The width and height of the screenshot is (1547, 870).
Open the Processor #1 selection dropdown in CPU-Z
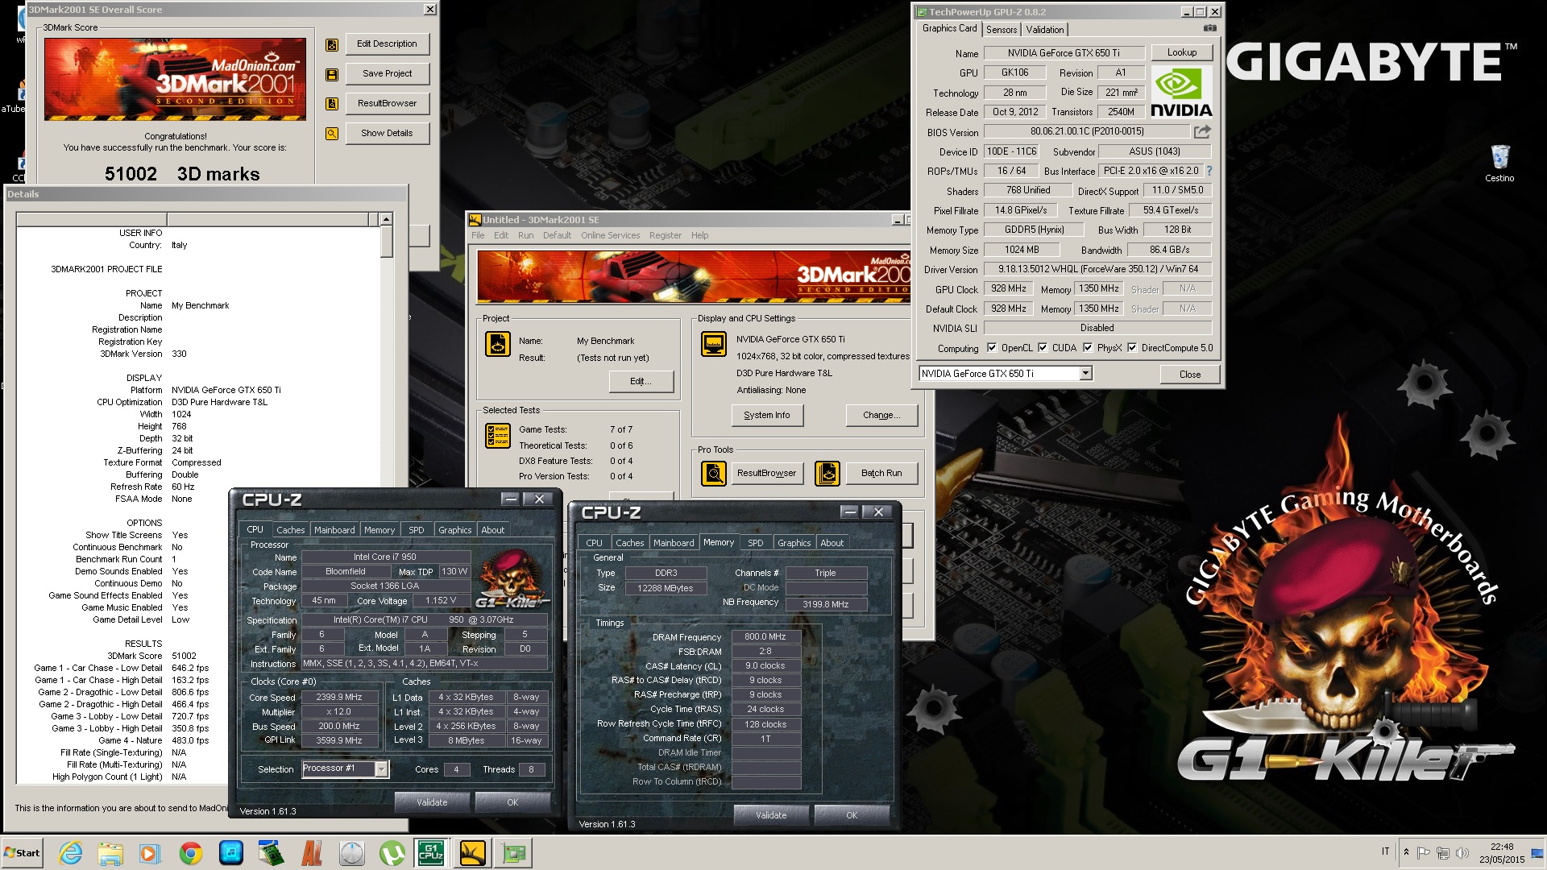click(x=381, y=769)
